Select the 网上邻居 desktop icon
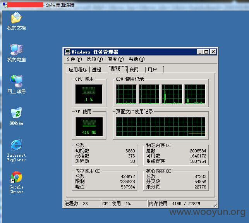 point(16,85)
